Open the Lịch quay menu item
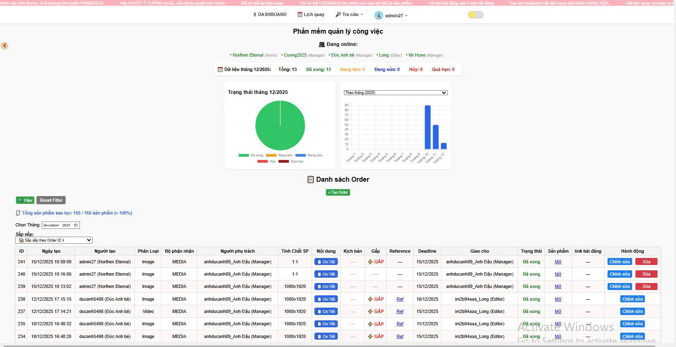The width and height of the screenshot is (676, 347). [311, 14]
